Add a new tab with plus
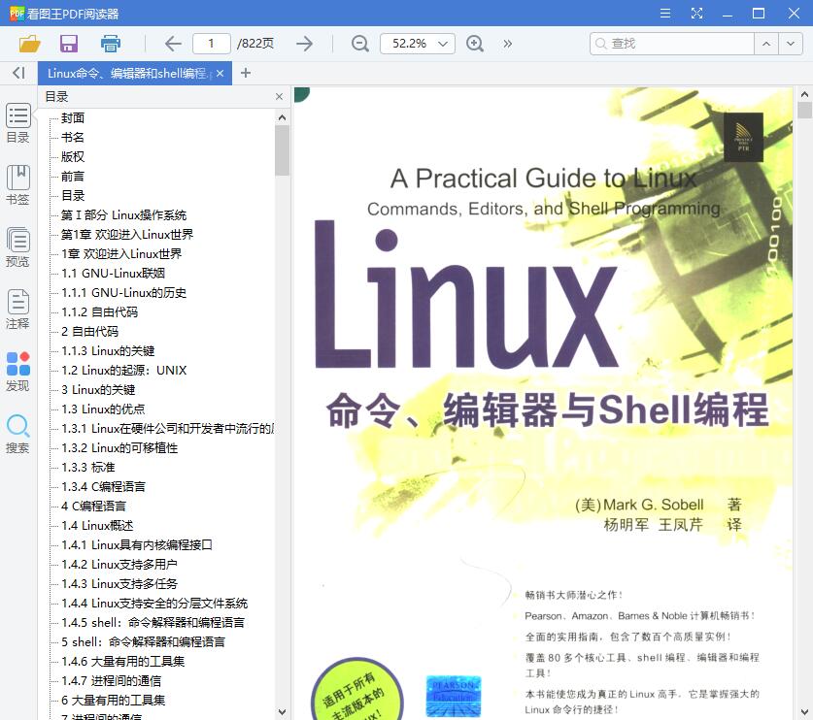The width and height of the screenshot is (813, 720). point(246,73)
